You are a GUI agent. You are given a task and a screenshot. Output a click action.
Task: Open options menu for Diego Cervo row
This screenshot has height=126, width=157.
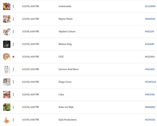[x=13, y=82]
